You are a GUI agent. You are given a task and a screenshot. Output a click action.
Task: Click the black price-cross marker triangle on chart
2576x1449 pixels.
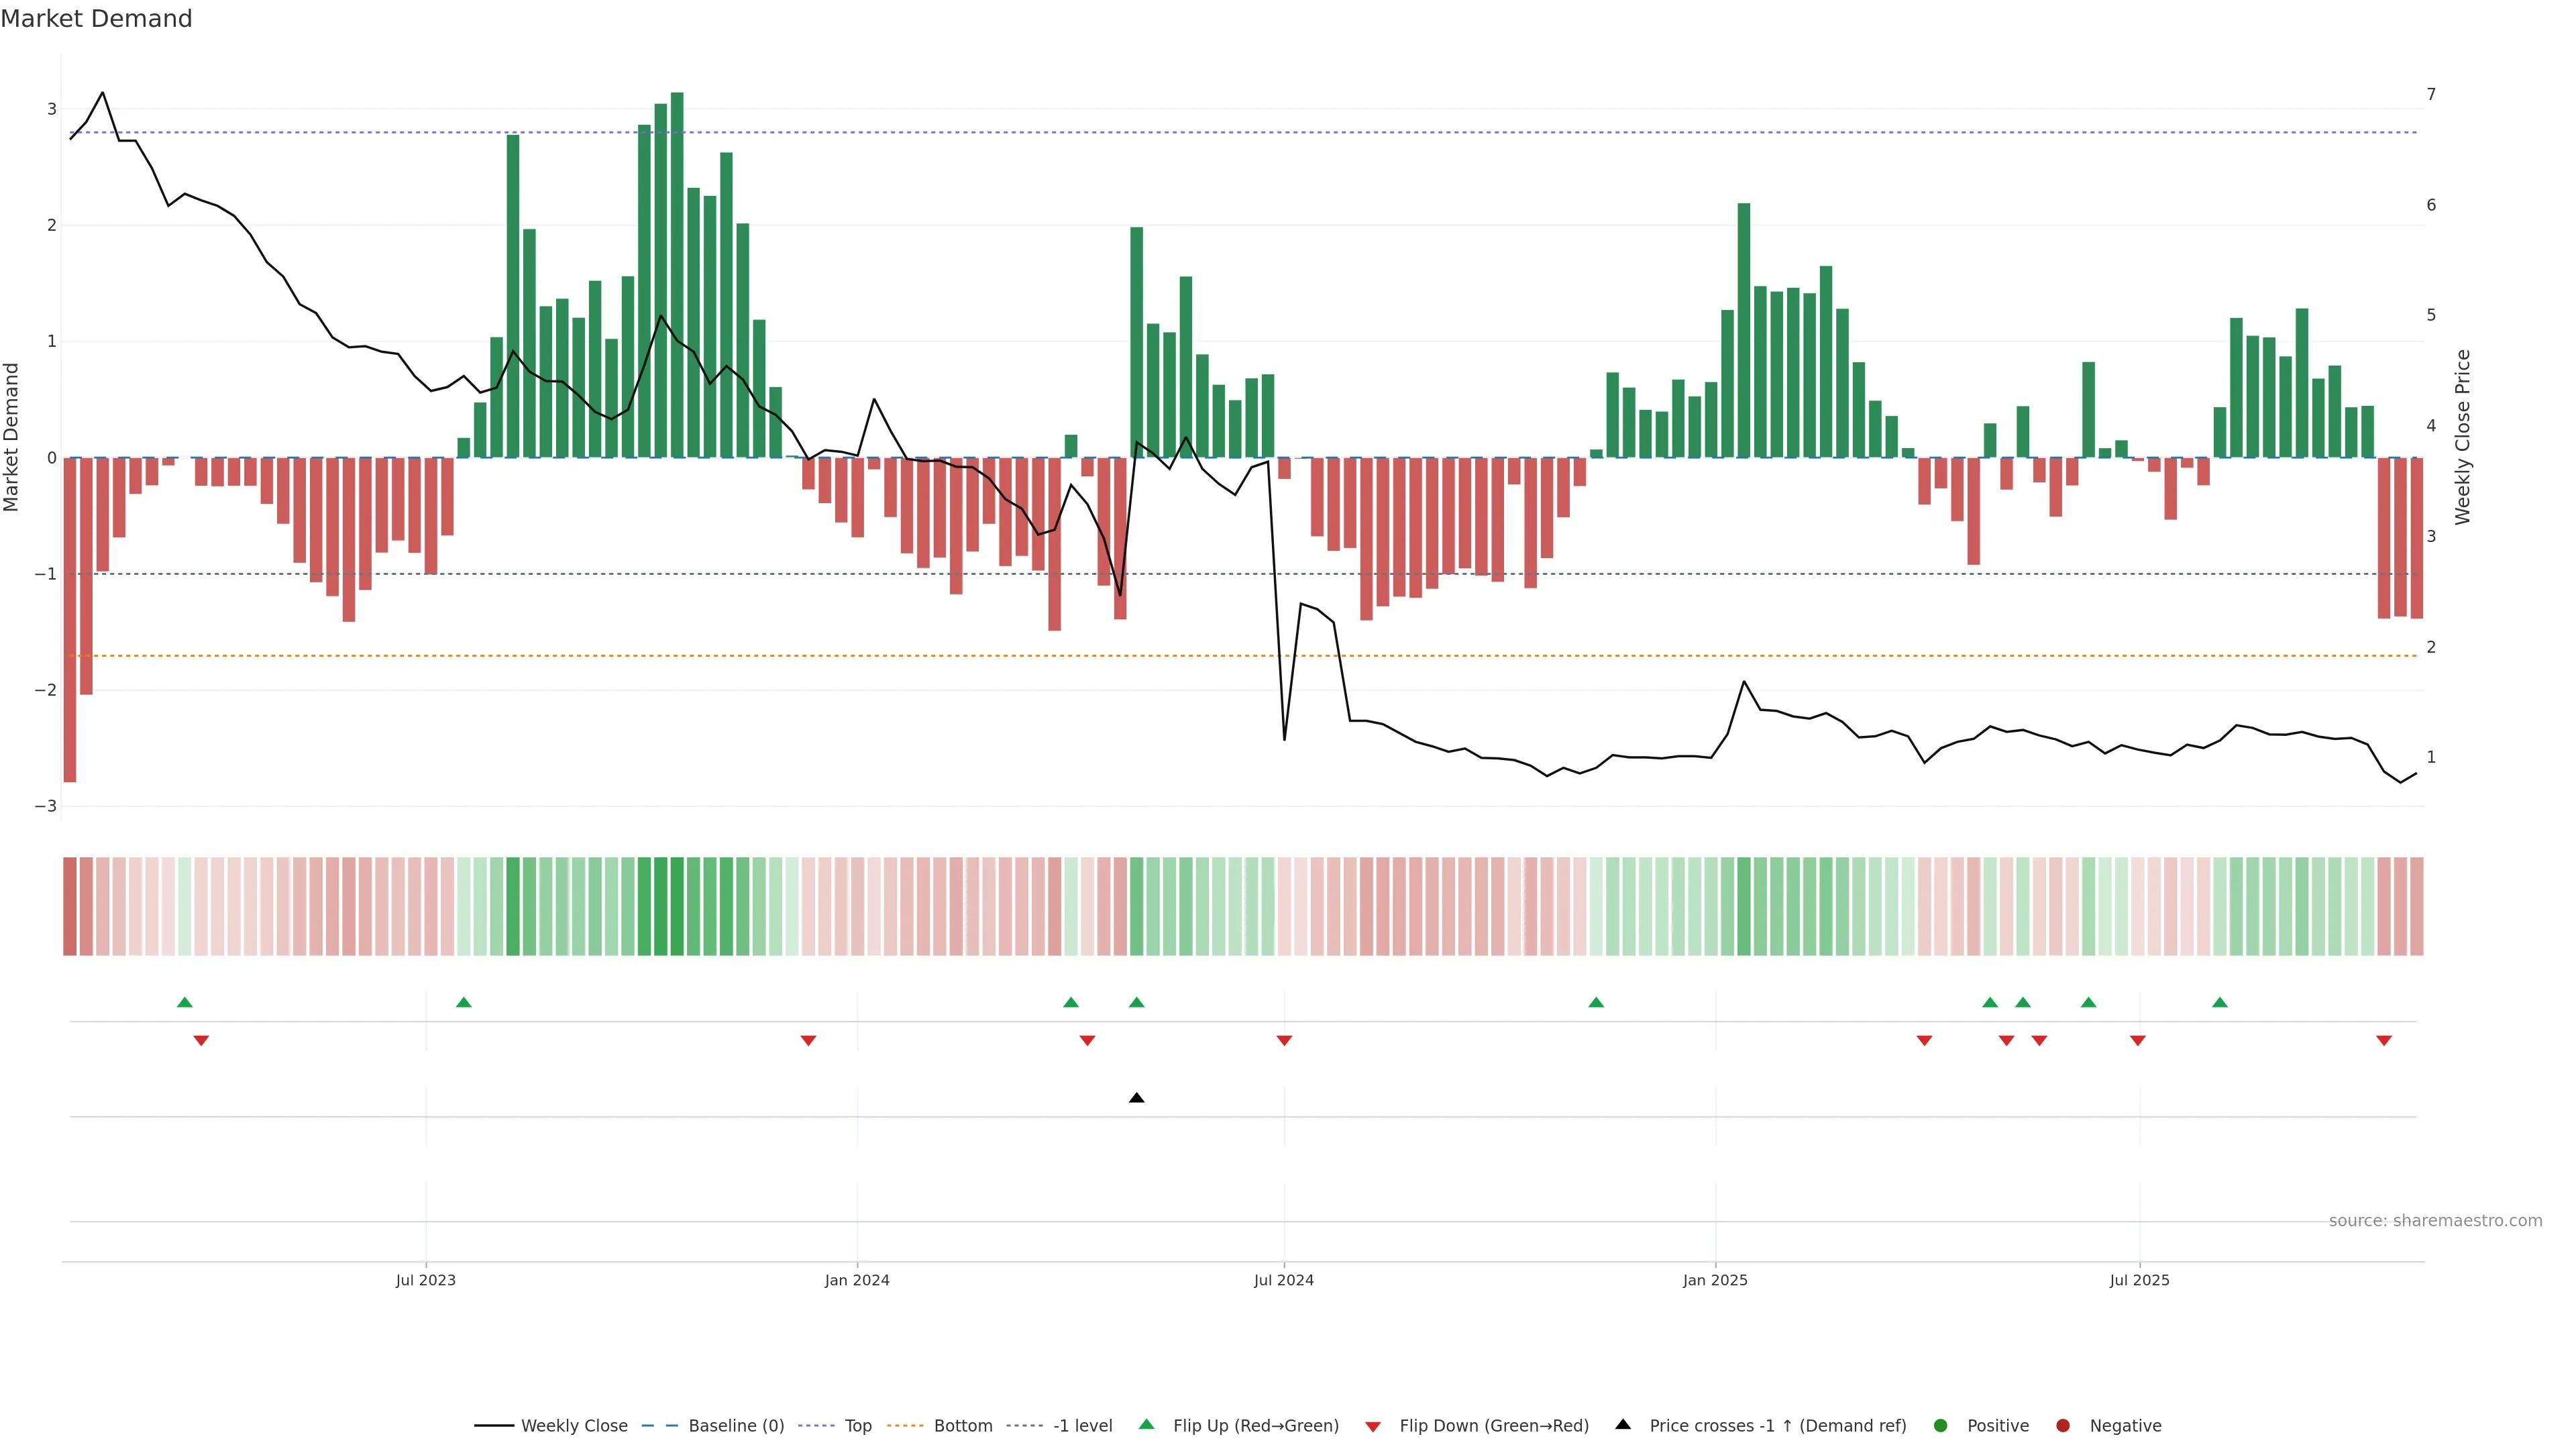point(1136,1098)
